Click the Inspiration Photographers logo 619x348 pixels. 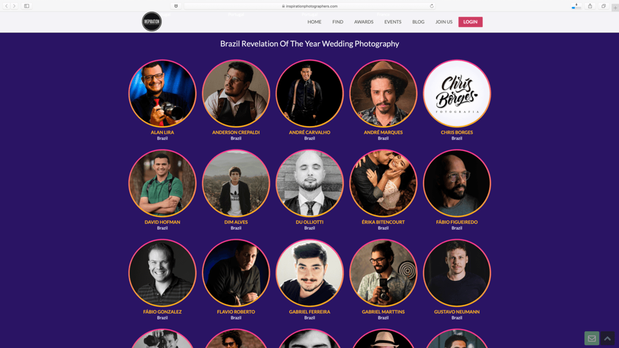(x=152, y=22)
